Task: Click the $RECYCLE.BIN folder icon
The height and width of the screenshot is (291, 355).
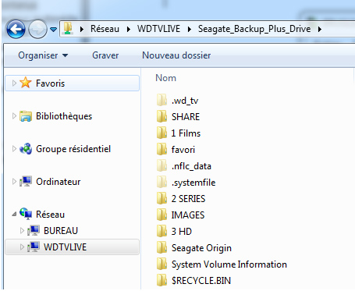Action: coord(162,280)
